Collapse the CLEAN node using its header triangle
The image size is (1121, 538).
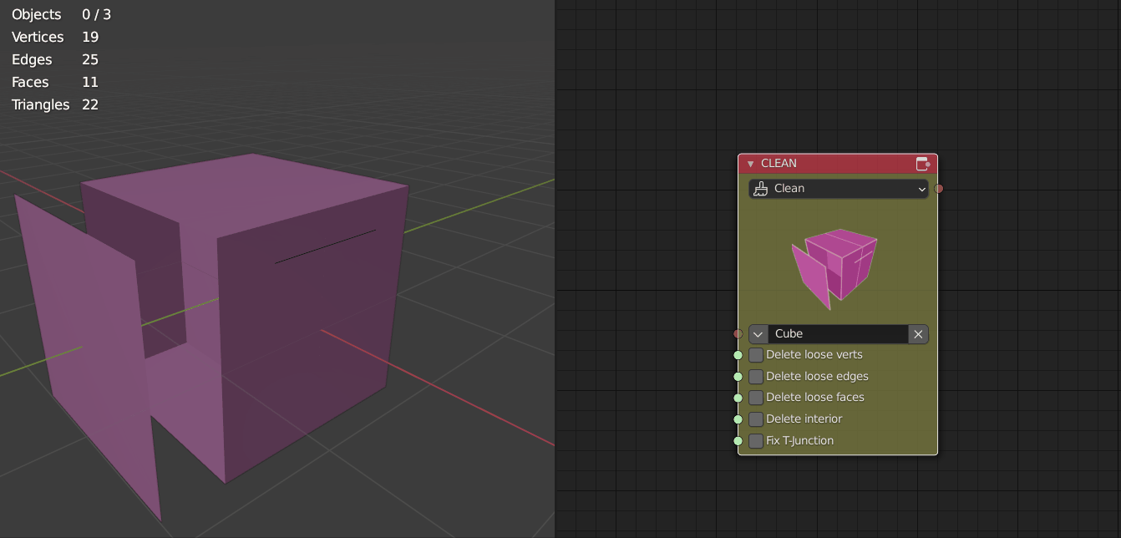(x=750, y=164)
